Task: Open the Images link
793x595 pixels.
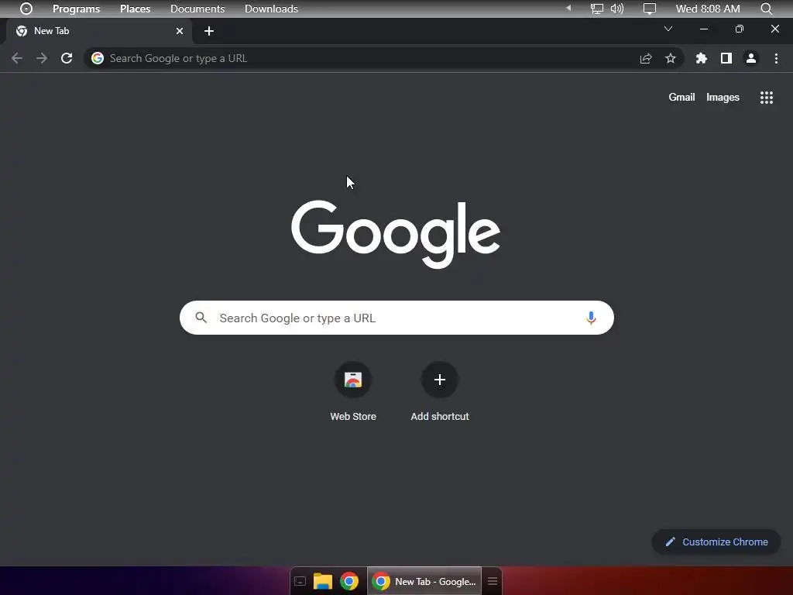Action: pyautogui.click(x=723, y=97)
